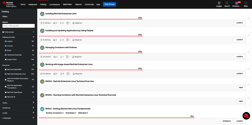This screenshot has width=252, height=125.
Task: Click the RH104 course icon
Action: pyautogui.click(x=42, y=109)
